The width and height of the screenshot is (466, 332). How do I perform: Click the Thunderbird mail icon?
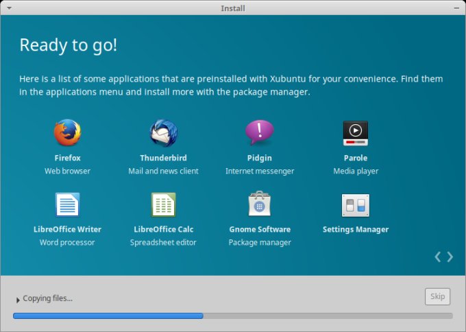[164, 133]
